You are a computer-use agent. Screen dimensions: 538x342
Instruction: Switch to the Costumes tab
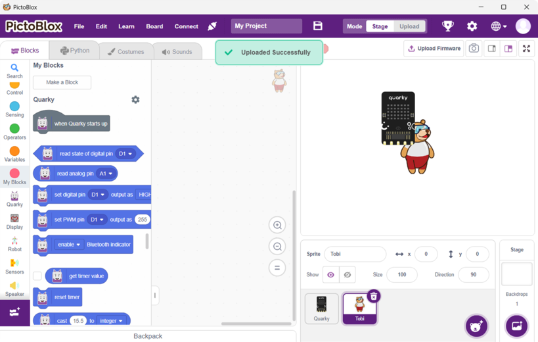coord(125,51)
